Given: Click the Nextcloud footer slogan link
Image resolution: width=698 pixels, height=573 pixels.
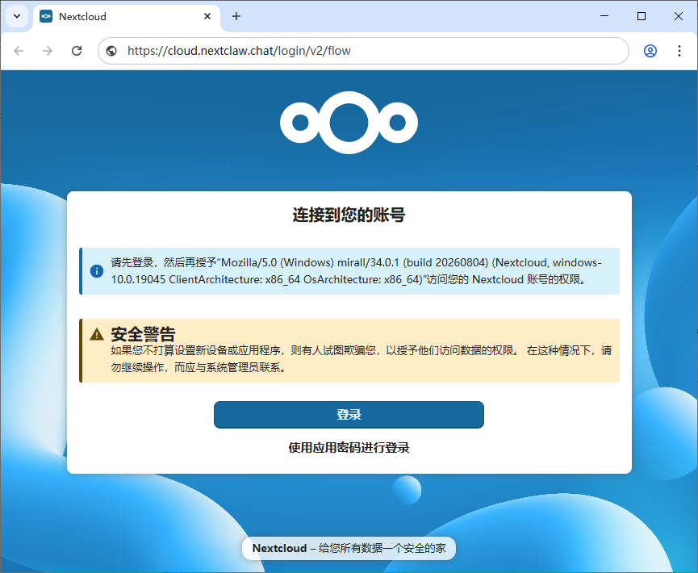Looking at the screenshot, I should coord(349,548).
